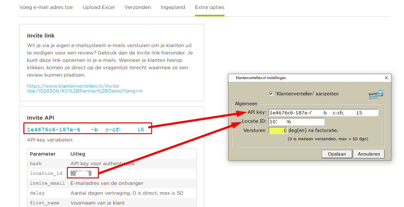Viewport: 404px width, 207px height.
Task: Click the 'Algemeen' group label
Action: click(246, 104)
